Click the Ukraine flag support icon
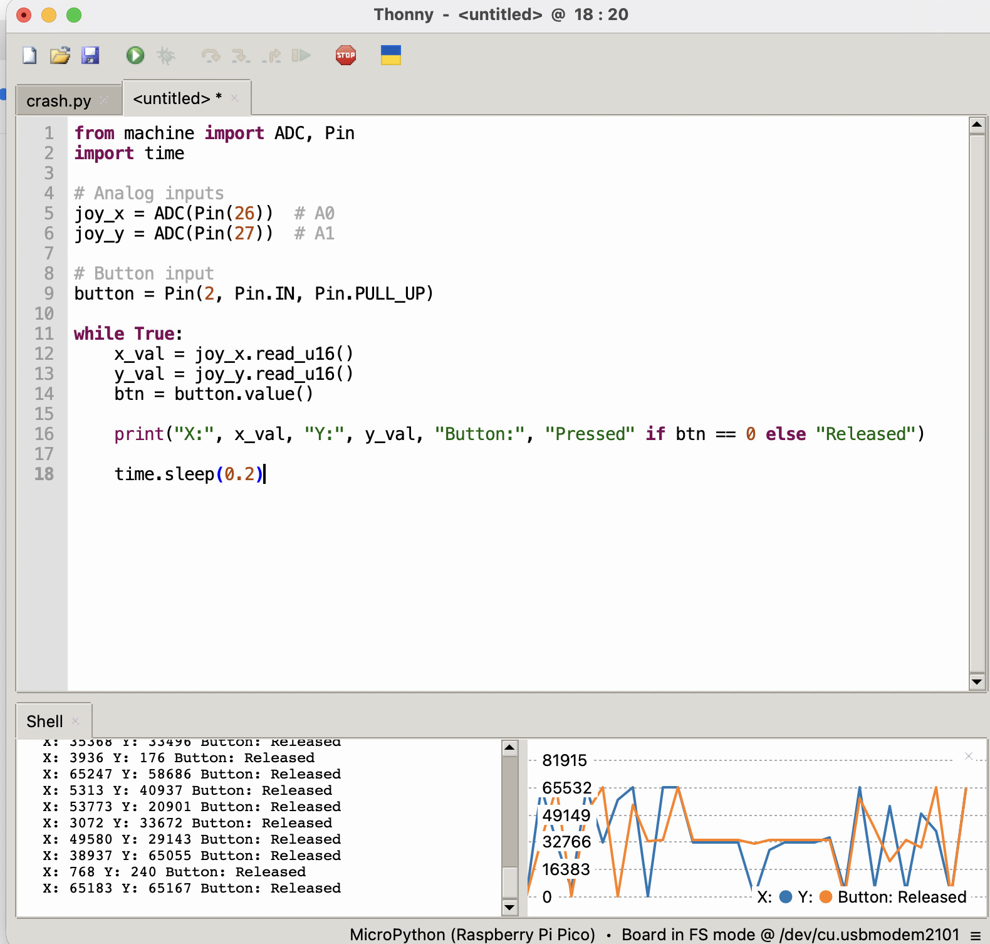This screenshot has width=990, height=944. point(391,56)
